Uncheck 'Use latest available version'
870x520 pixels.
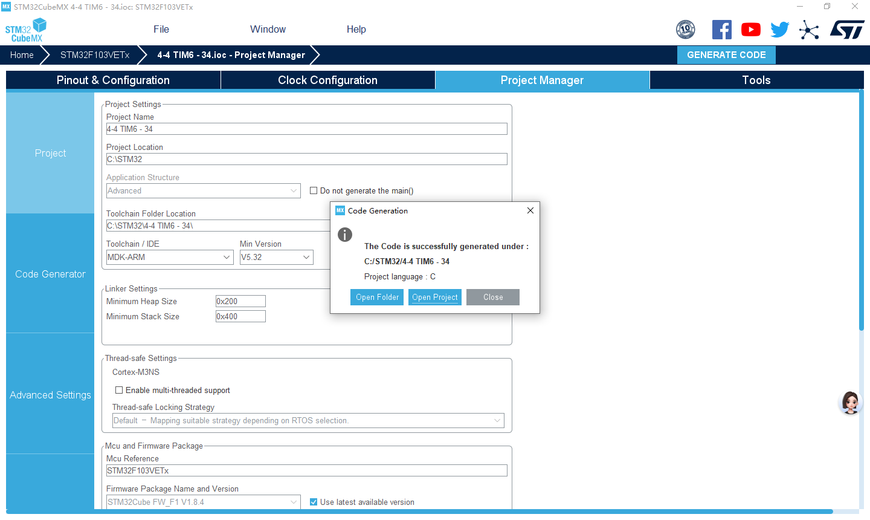314,502
